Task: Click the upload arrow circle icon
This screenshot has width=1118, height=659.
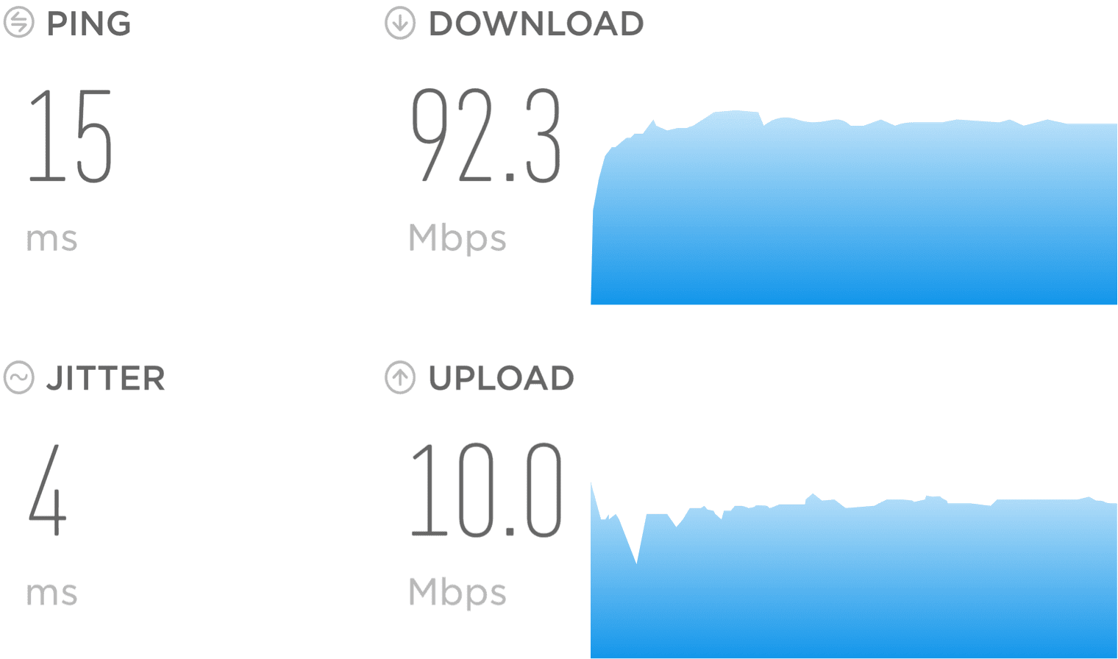Action: pos(400,378)
